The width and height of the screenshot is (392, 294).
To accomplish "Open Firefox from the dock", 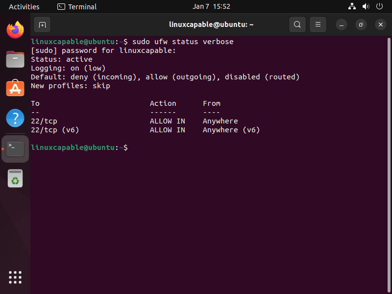I will 15,30.
